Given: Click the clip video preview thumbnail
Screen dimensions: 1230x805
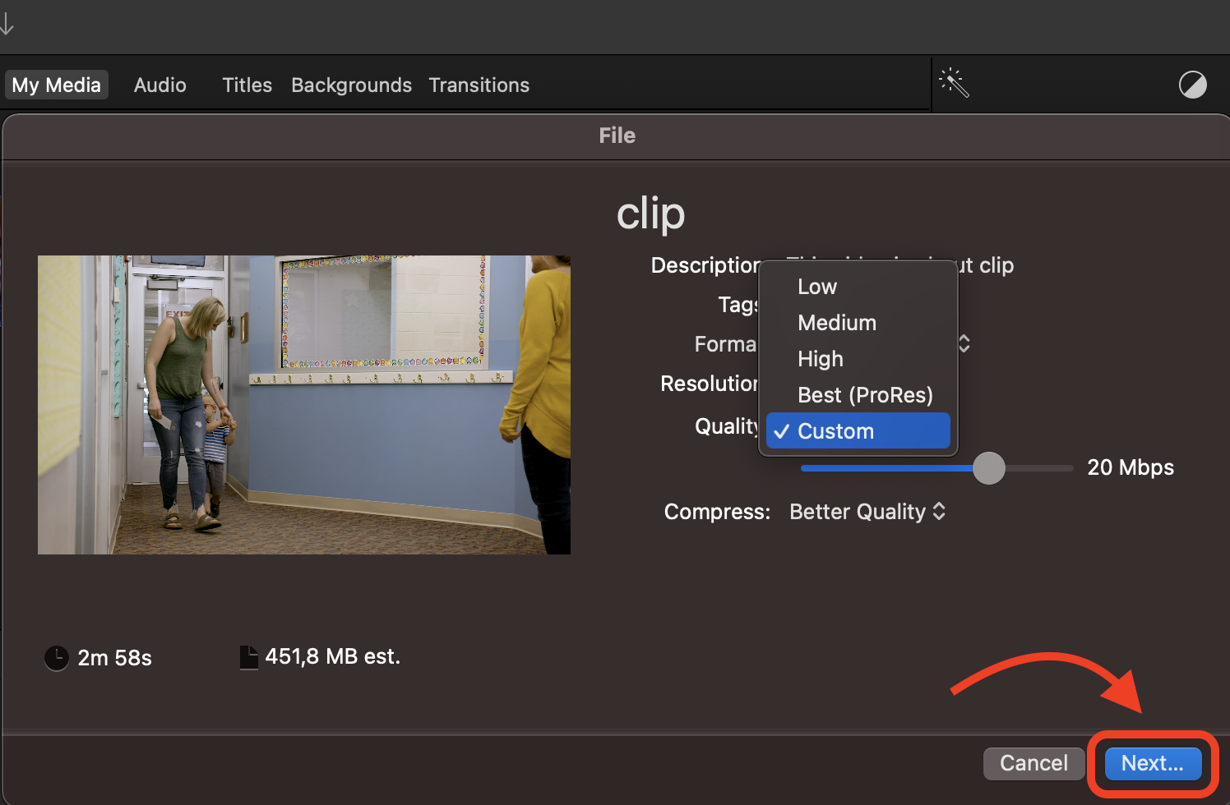Looking at the screenshot, I should tap(304, 404).
